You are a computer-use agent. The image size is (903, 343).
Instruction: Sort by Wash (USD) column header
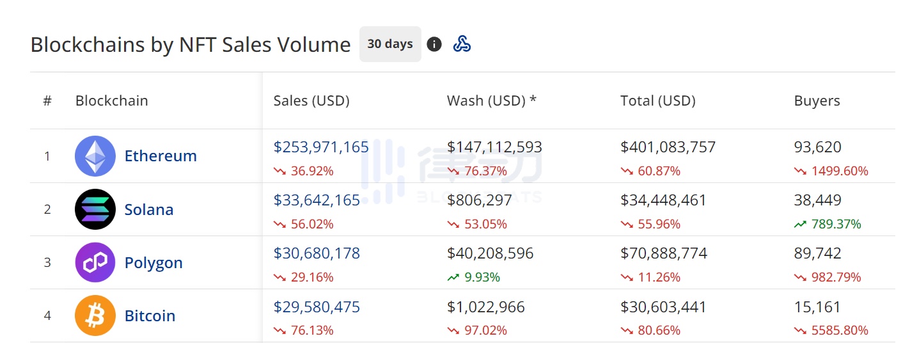[x=491, y=100]
